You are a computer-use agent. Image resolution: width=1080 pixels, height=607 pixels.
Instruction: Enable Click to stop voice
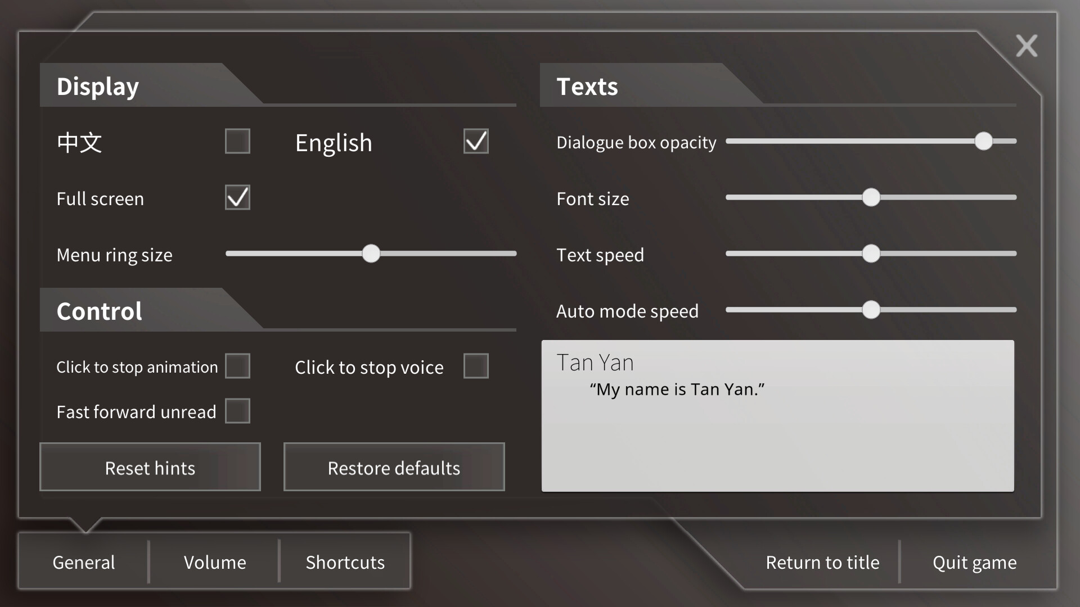[476, 366]
